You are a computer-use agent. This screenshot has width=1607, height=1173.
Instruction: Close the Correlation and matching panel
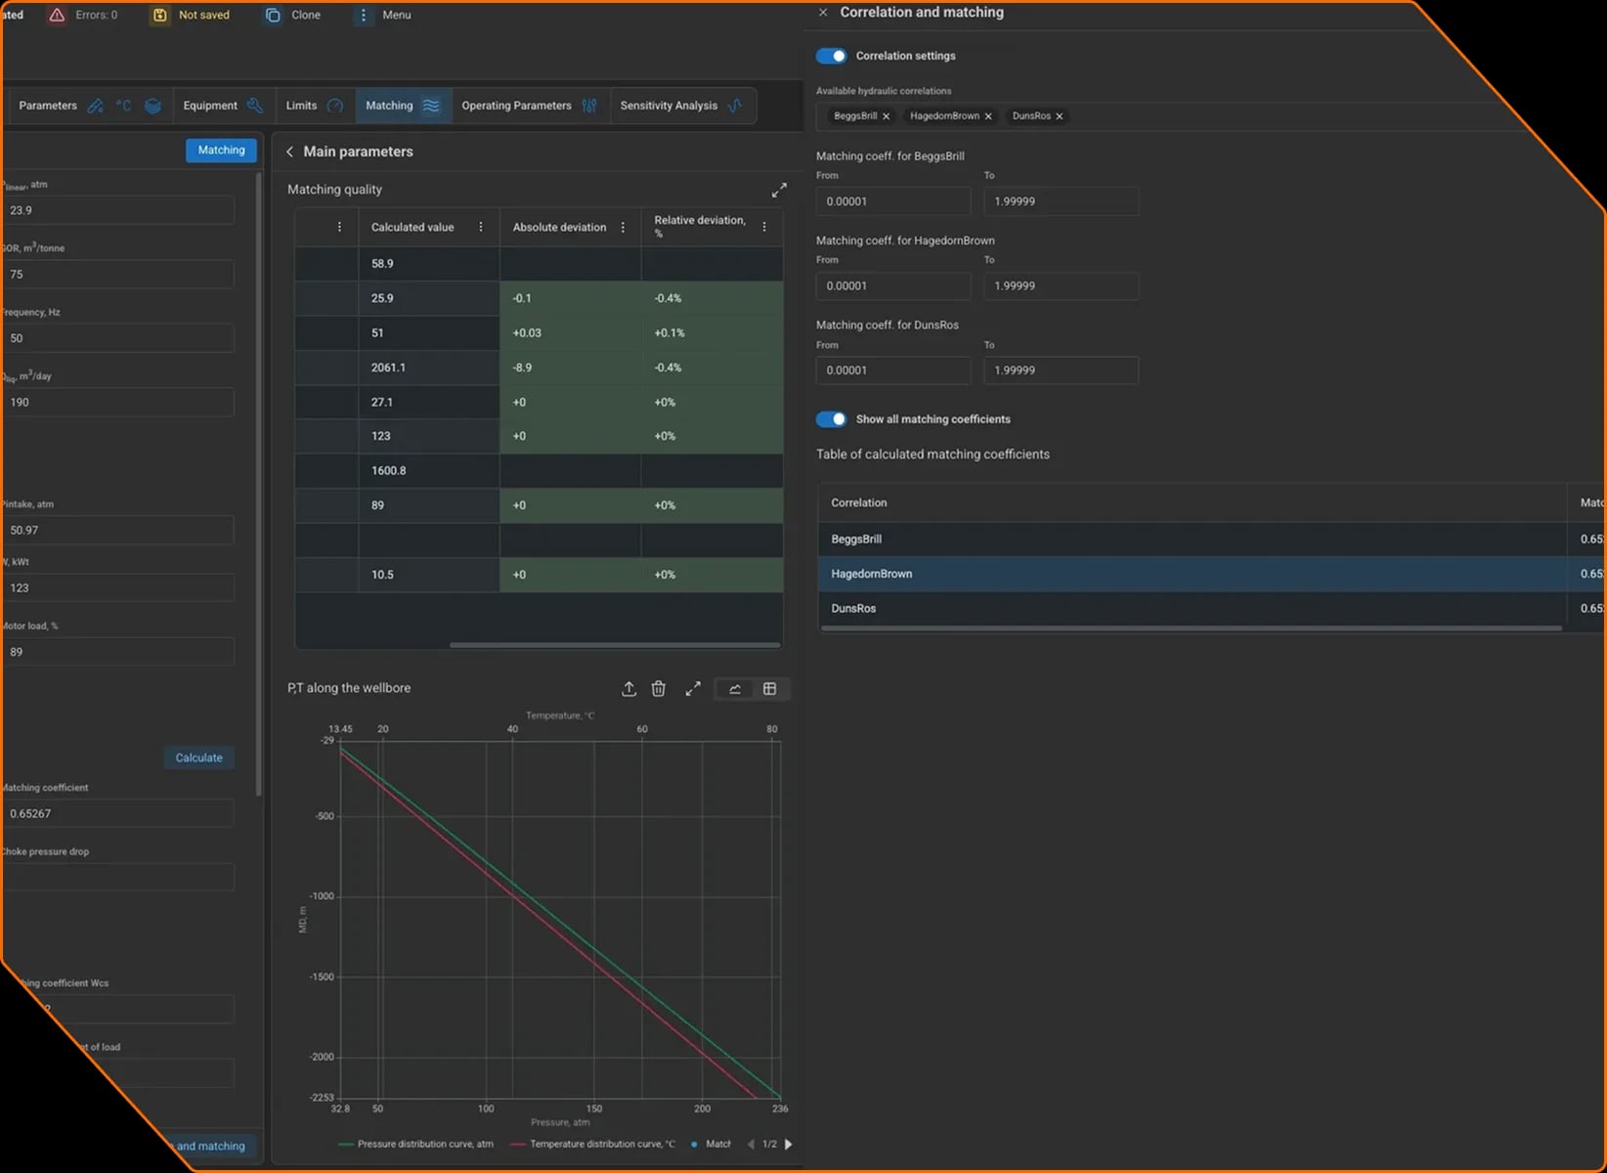coord(823,13)
